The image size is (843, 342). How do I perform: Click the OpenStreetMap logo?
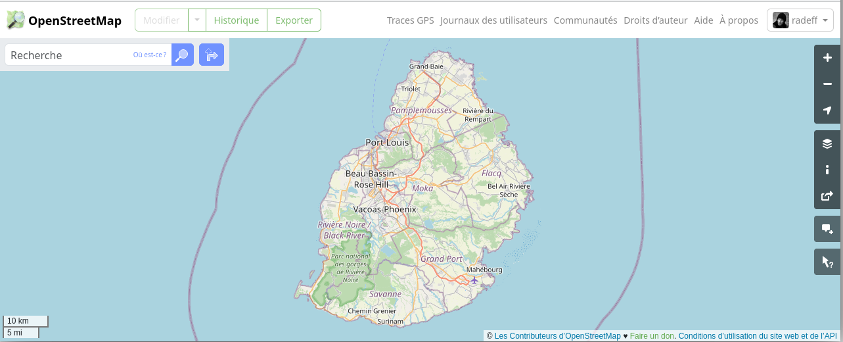64,20
